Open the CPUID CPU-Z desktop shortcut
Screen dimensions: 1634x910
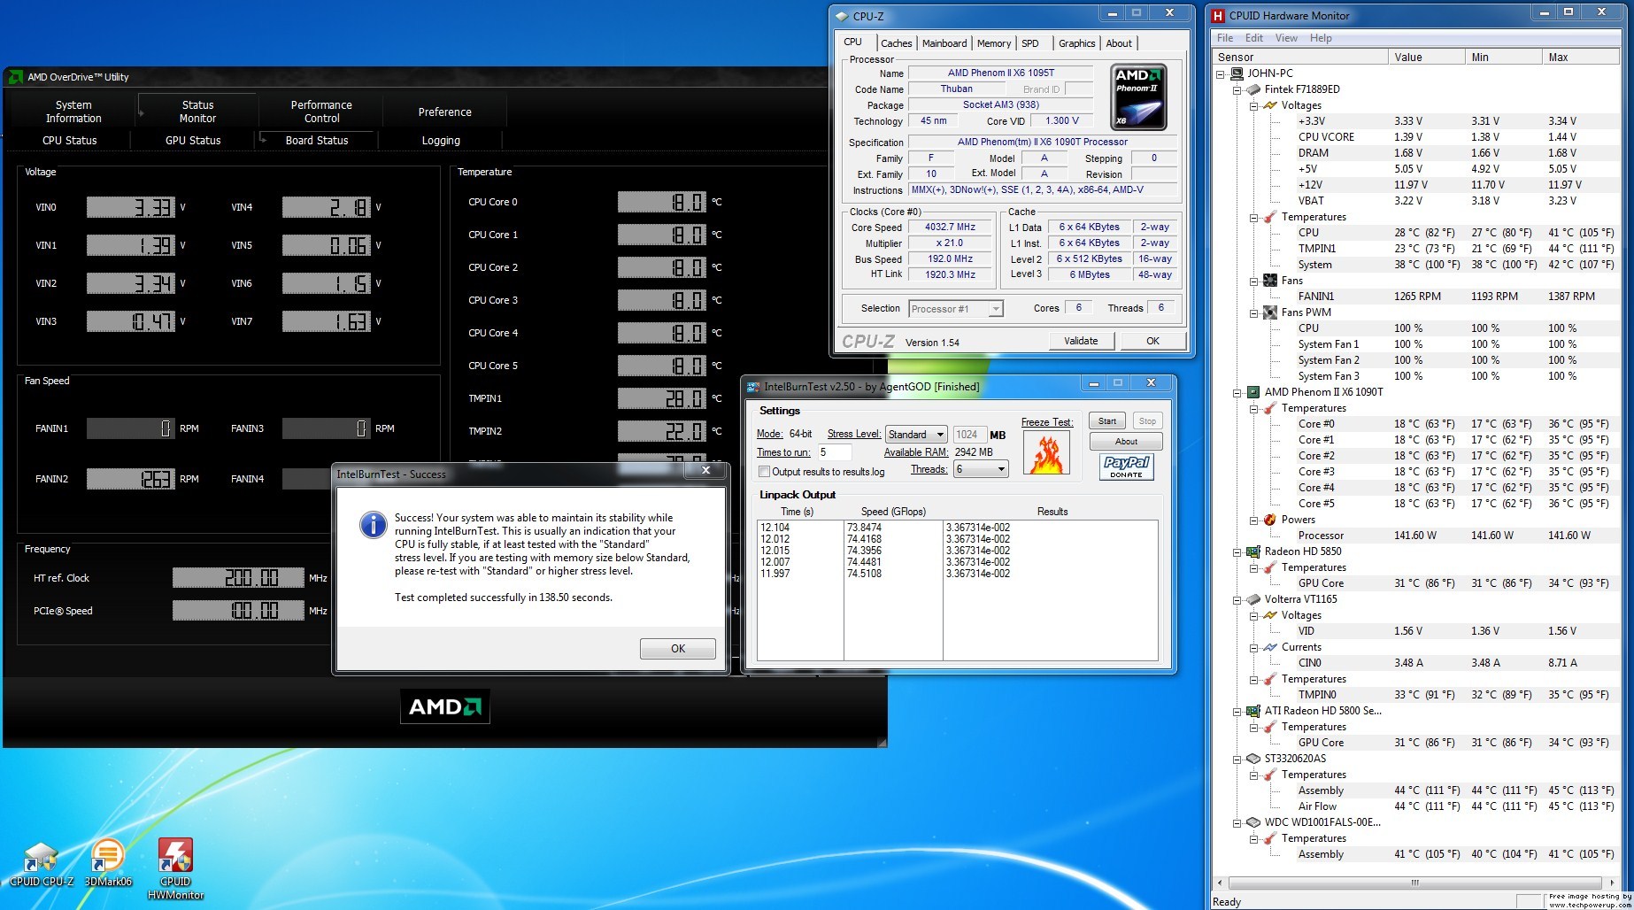(41, 864)
